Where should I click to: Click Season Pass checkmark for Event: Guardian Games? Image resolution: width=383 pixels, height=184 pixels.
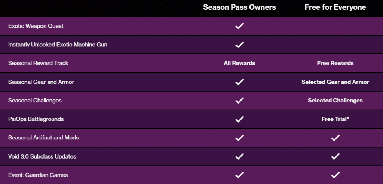[239, 175]
